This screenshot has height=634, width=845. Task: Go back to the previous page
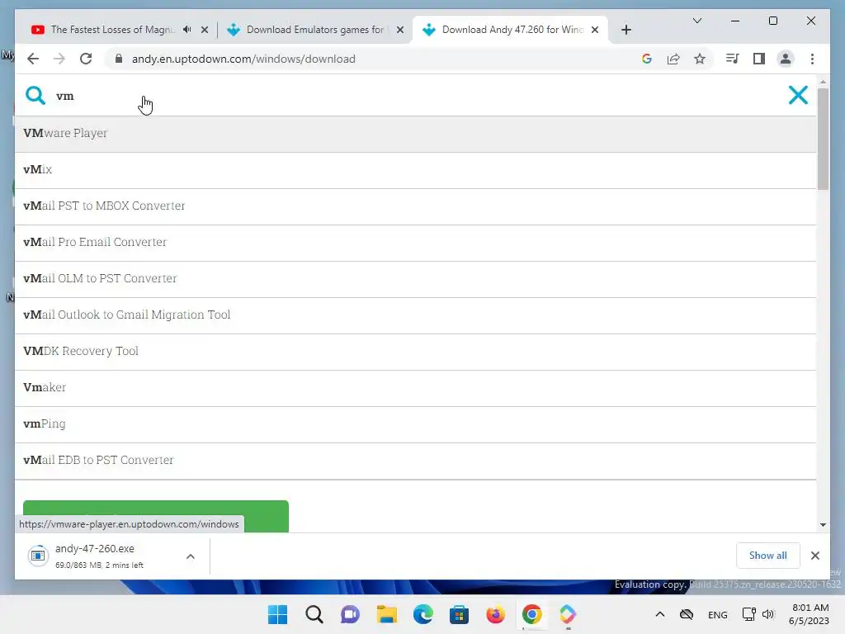click(x=33, y=59)
